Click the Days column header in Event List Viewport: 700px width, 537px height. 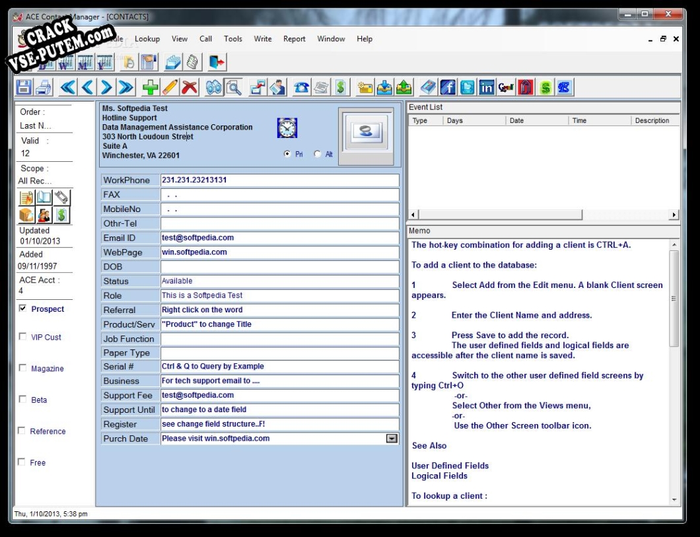[474, 120]
